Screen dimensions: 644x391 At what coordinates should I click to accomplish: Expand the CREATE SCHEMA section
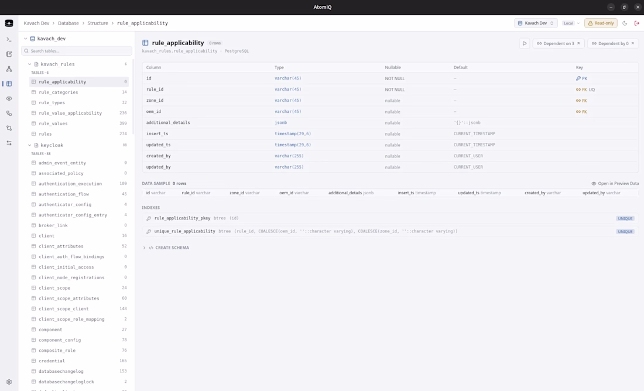coord(166,248)
